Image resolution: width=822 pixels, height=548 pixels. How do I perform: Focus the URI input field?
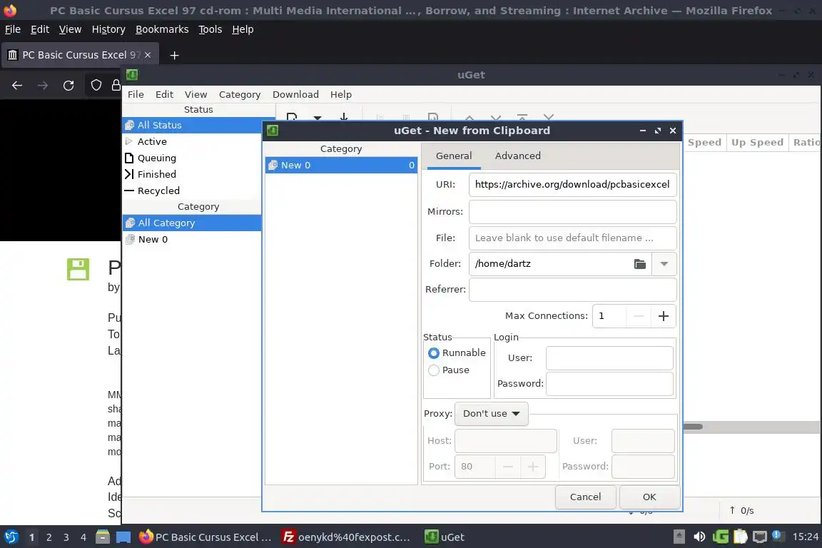click(x=572, y=185)
